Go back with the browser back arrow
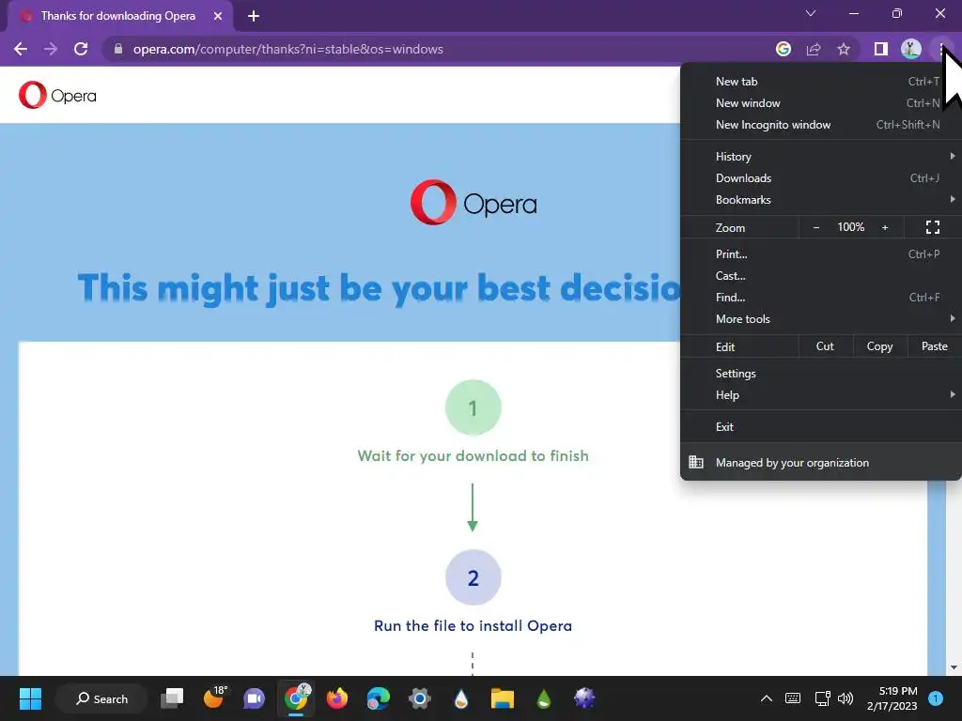Image resolution: width=962 pixels, height=721 pixels. click(21, 49)
